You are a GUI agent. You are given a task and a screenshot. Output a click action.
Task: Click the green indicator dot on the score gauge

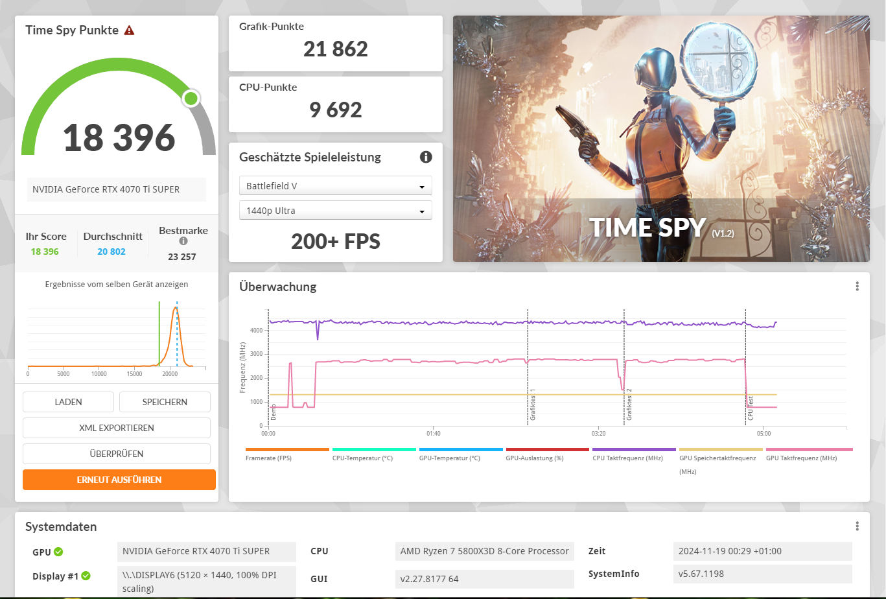tap(191, 99)
